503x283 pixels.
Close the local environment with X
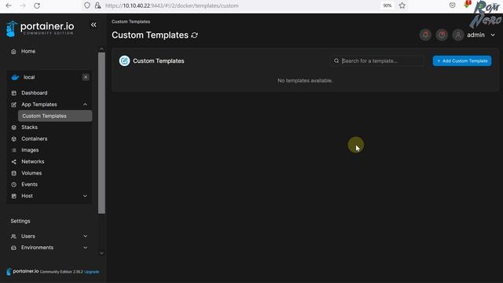tap(86, 77)
